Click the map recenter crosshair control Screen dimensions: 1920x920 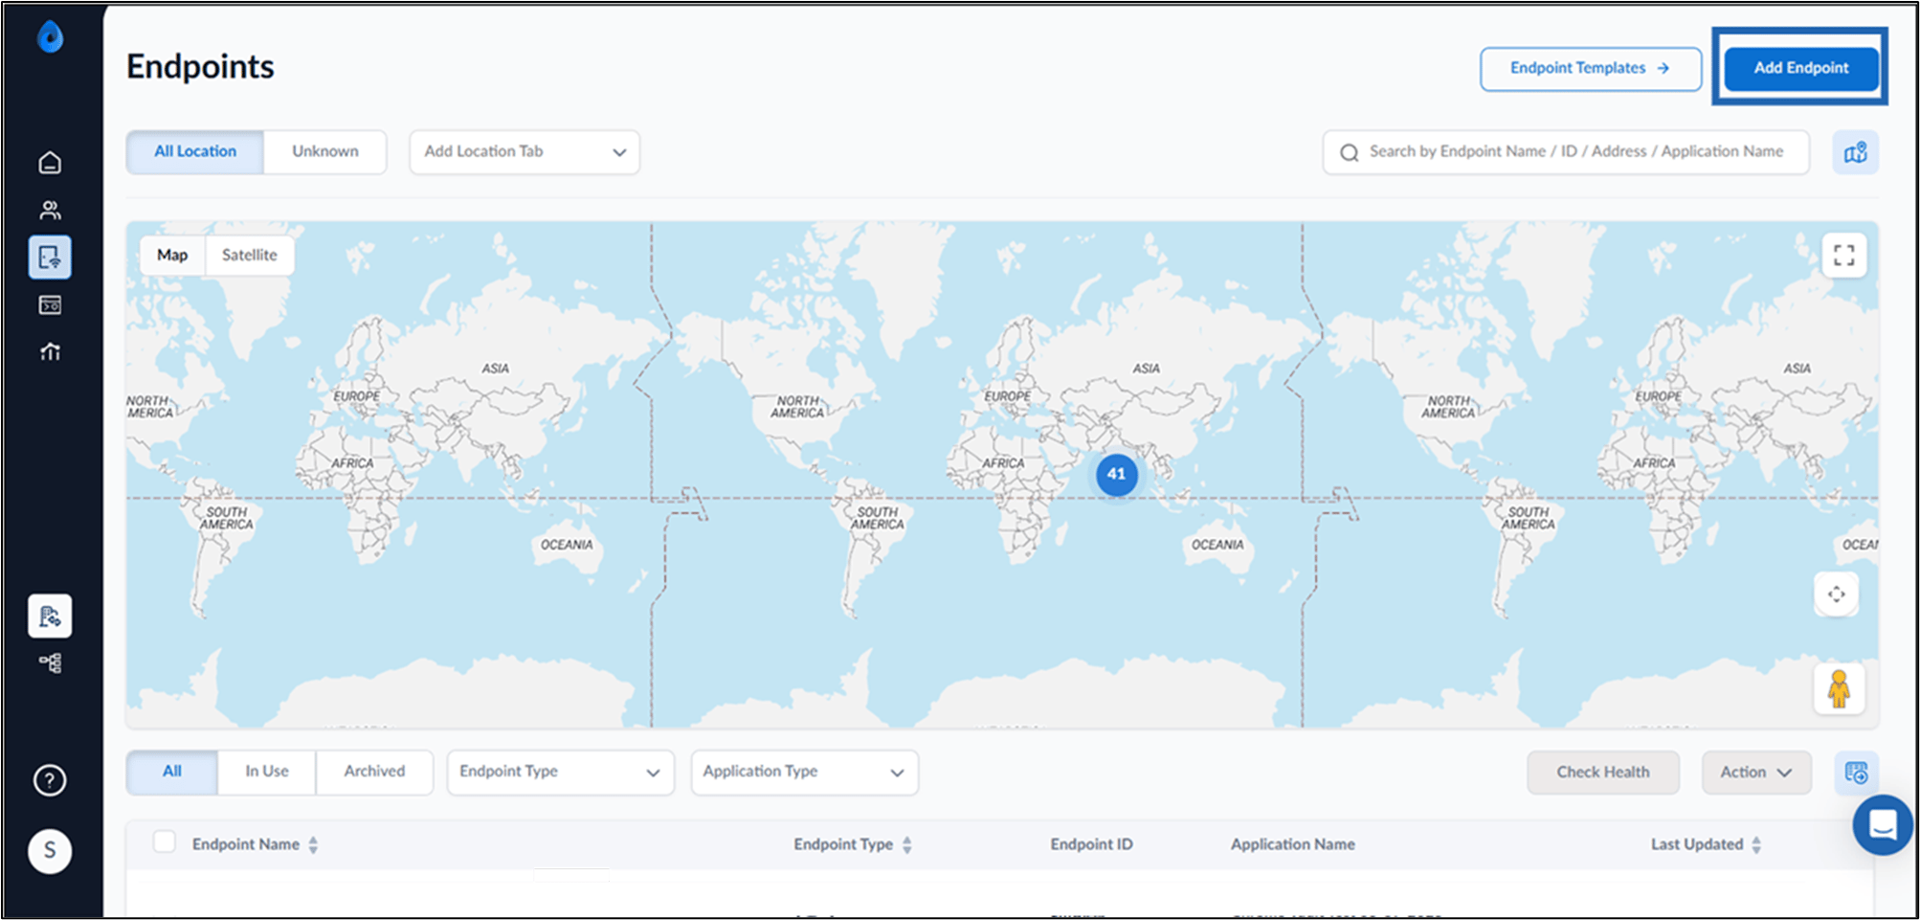[x=1837, y=595]
